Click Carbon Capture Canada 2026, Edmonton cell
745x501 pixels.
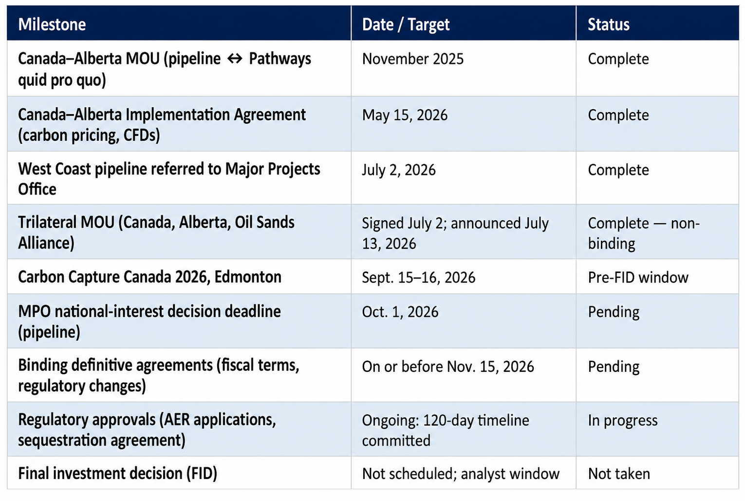coord(179,276)
